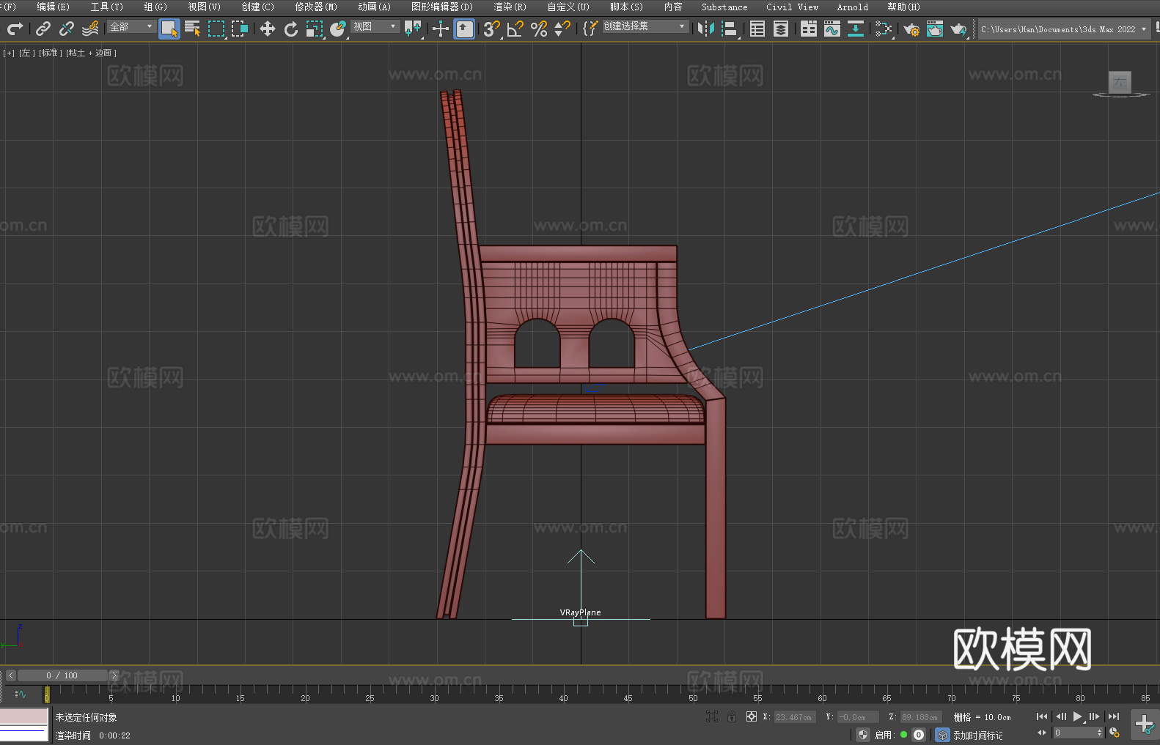
Task: Click the Align tool icon
Action: tap(730, 29)
